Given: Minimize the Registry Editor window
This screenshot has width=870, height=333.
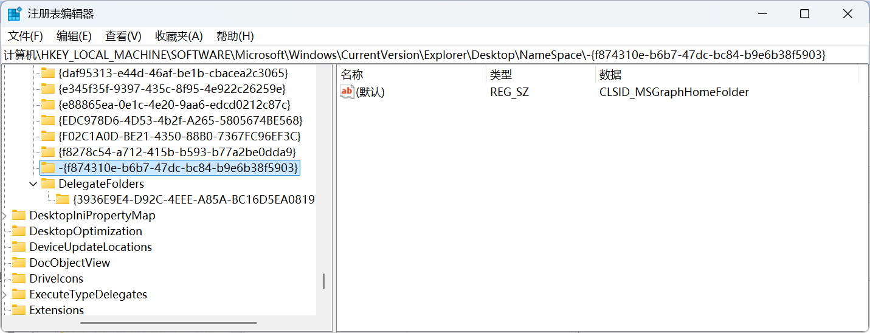Looking at the screenshot, I should (761, 13).
